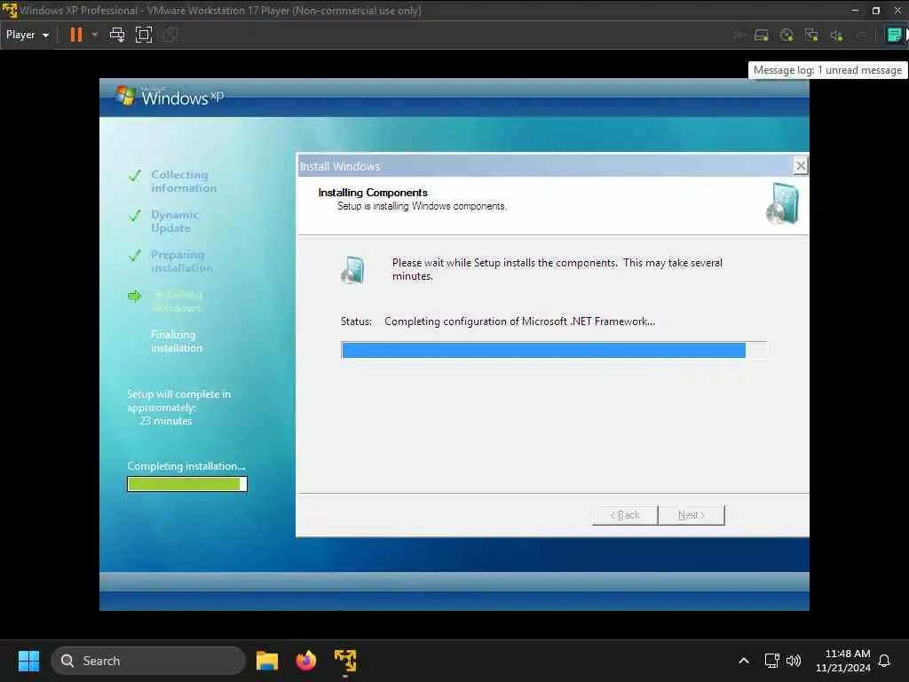Pause the virtual machine
The width and height of the screenshot is (909, 682).
point(76,35)
